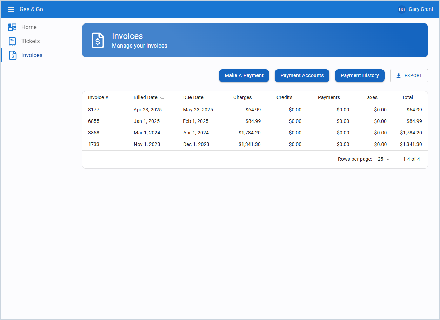Click the Tickets ticket icon in sidebar
This screenshot has width=440, height=320.
pyautogui.click(x=13, y=41)
